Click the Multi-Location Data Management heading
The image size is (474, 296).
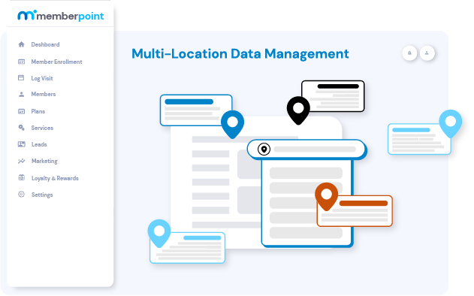pos(240,54)
